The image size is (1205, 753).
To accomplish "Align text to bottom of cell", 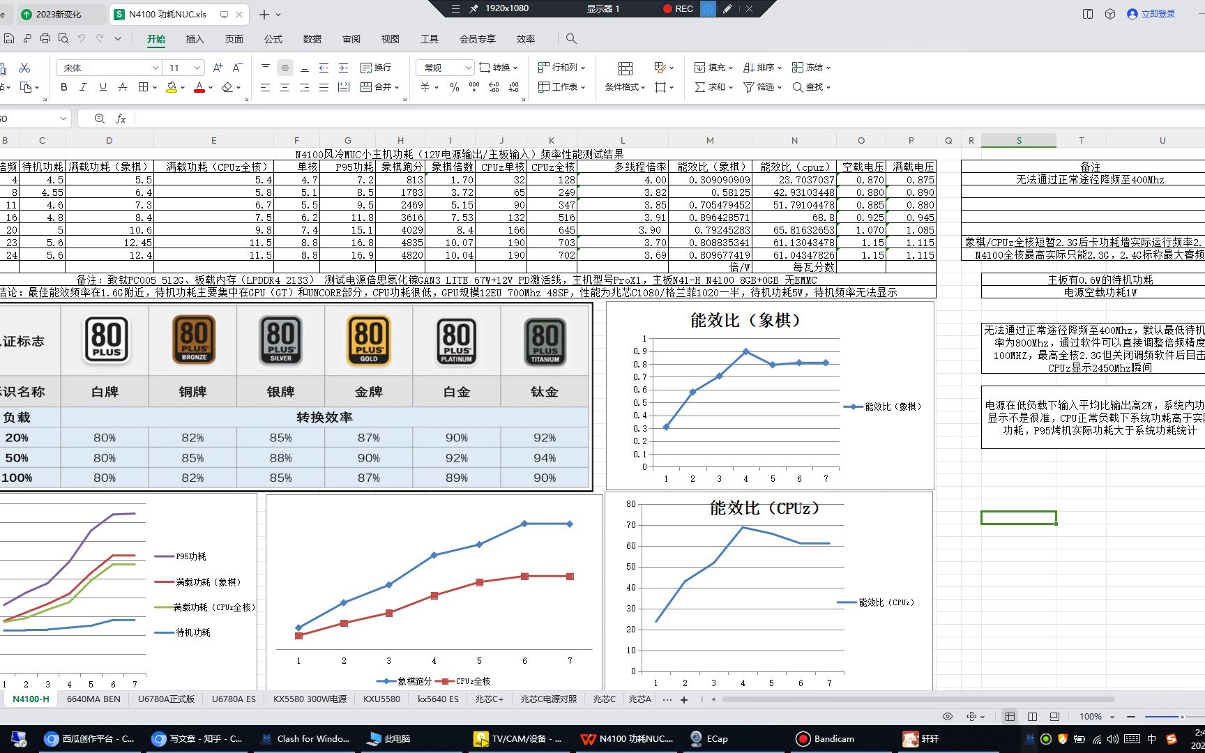I will (x=304, y=68).
